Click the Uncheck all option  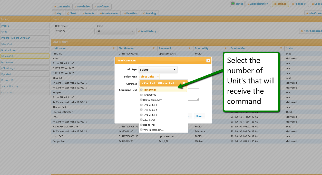click(x=166, y=83)
